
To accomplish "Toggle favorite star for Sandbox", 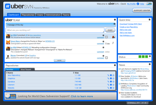I will tap(113, 82).
